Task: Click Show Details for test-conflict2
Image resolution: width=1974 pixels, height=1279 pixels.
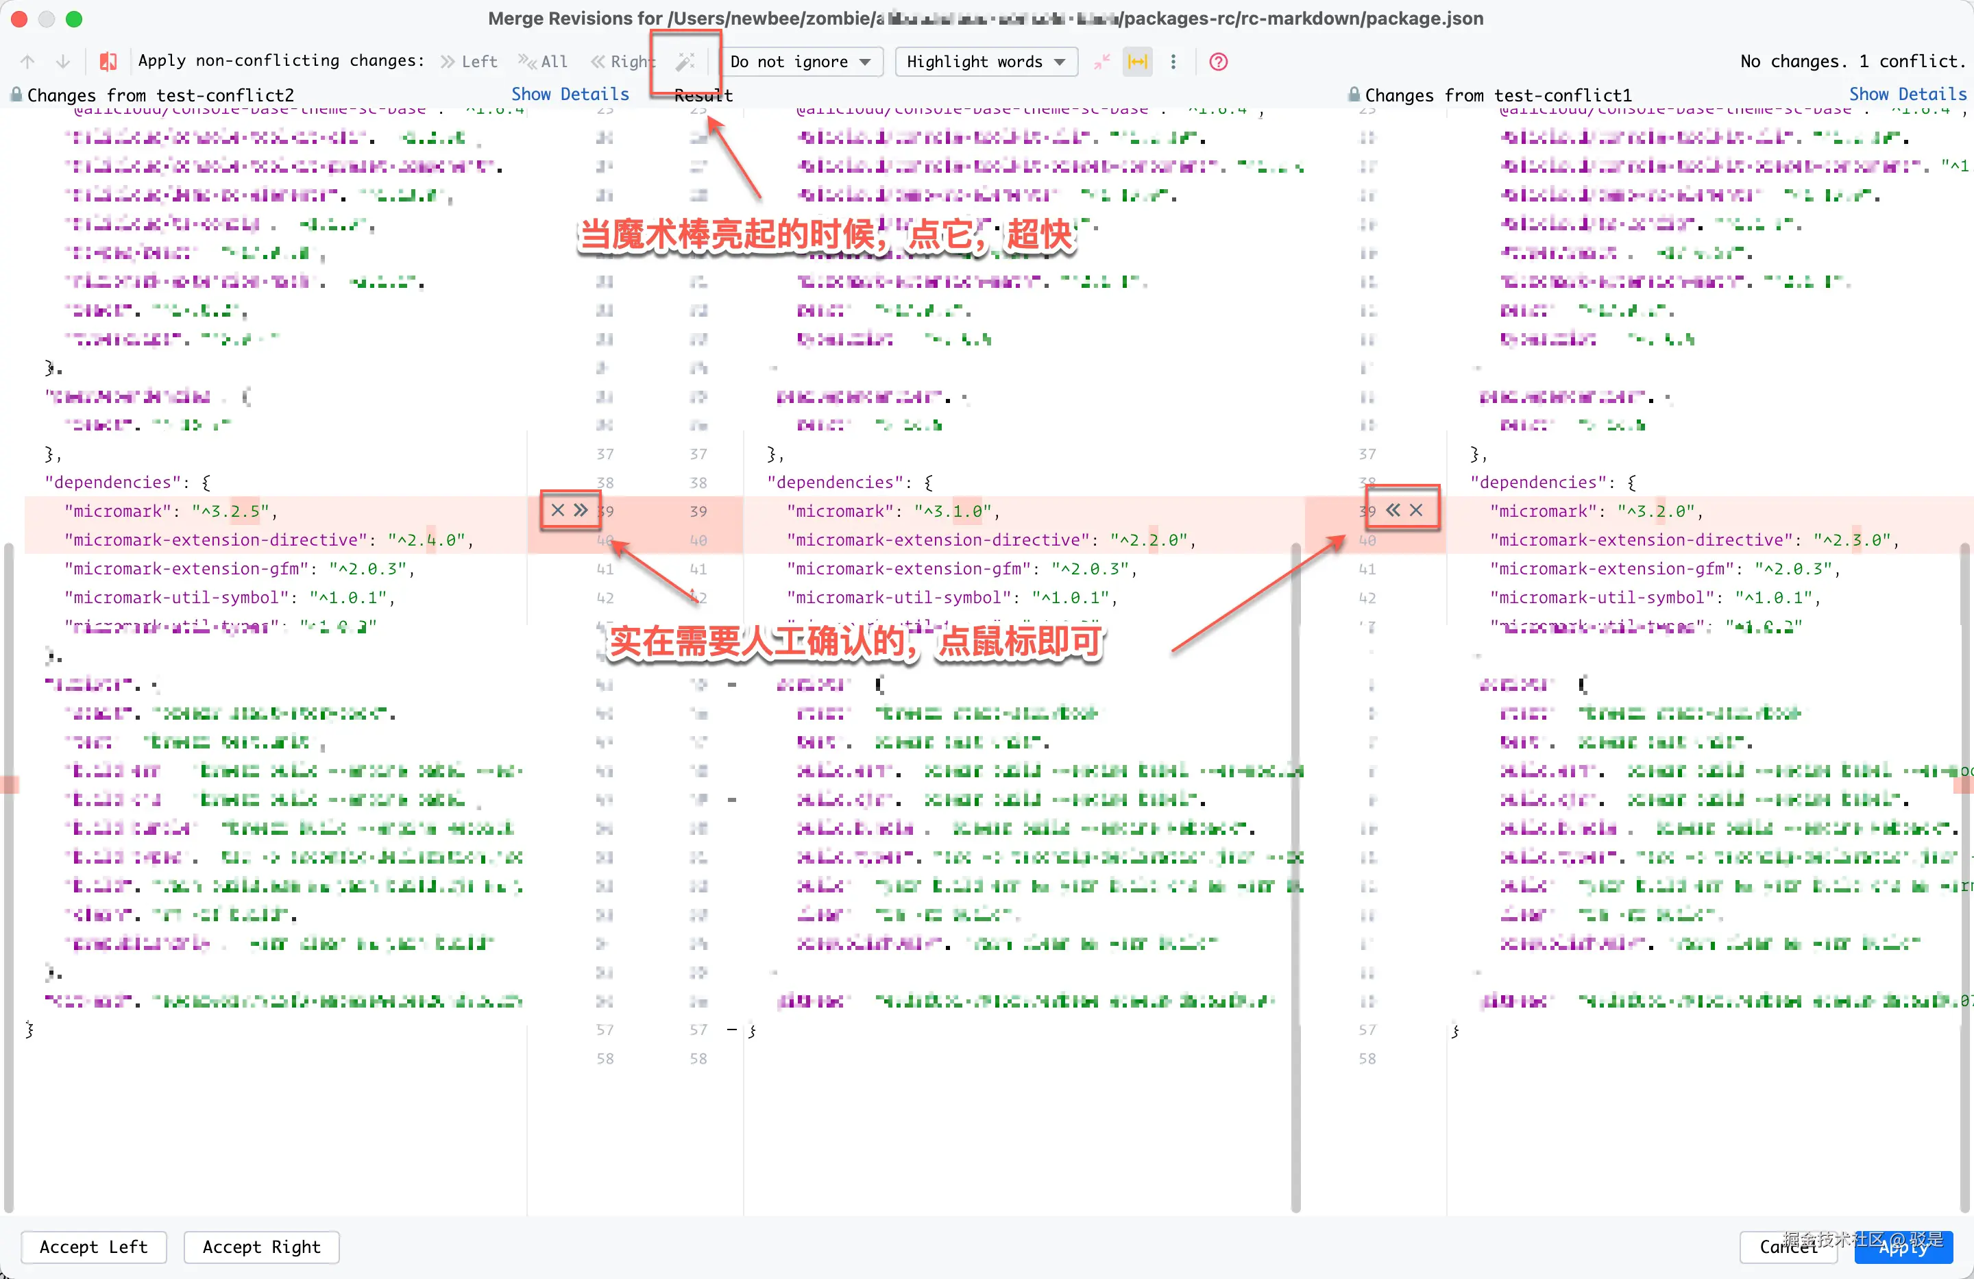Action: [570, 95]
